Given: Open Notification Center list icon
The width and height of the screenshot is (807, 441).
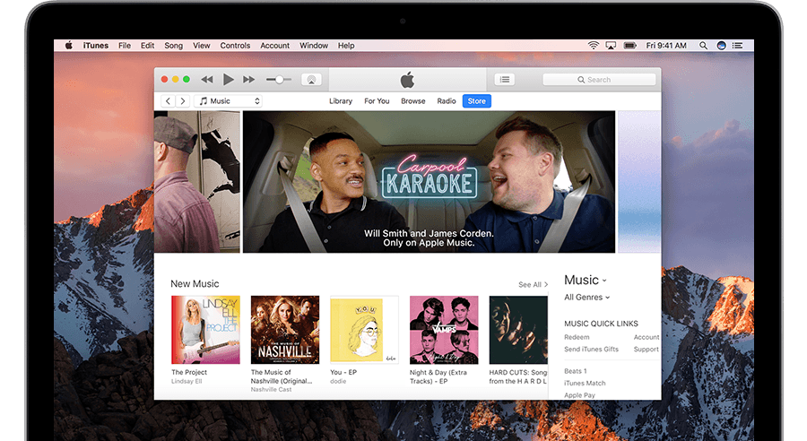Looking at the screenshot, I should tap(738, 46).
